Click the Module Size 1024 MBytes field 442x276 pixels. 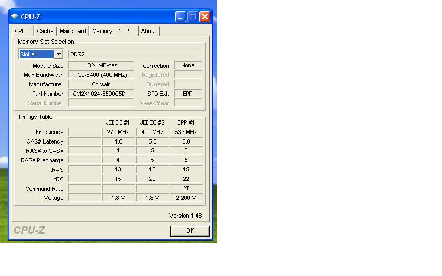101,66
